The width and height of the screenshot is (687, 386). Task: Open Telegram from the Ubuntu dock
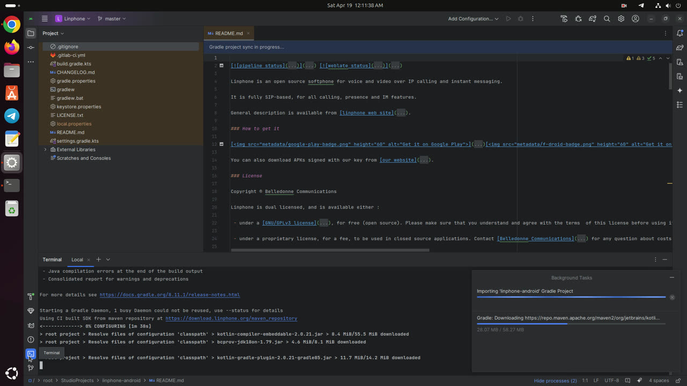(x=12, y=116)
